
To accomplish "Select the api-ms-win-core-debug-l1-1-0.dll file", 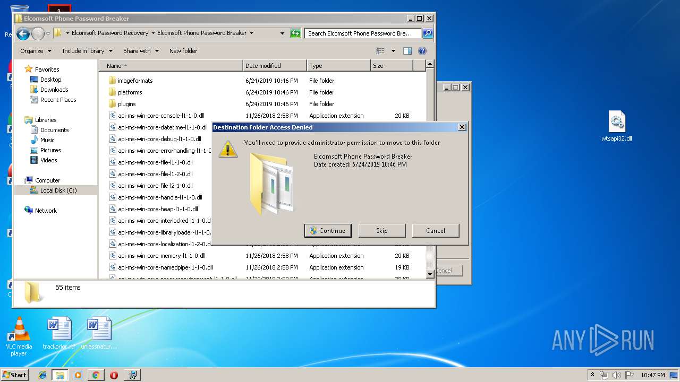I will click(x=155, y=139).
